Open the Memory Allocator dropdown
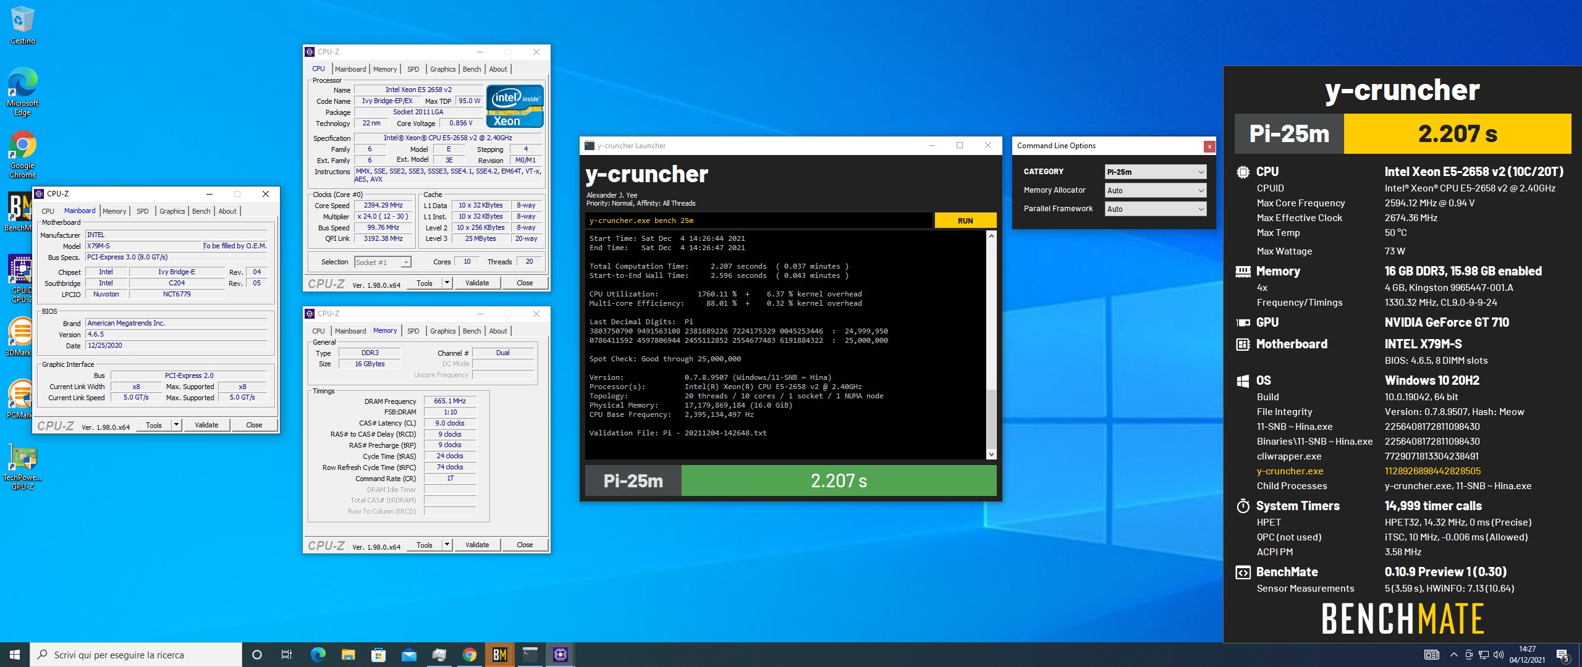 coord(1155,190)
